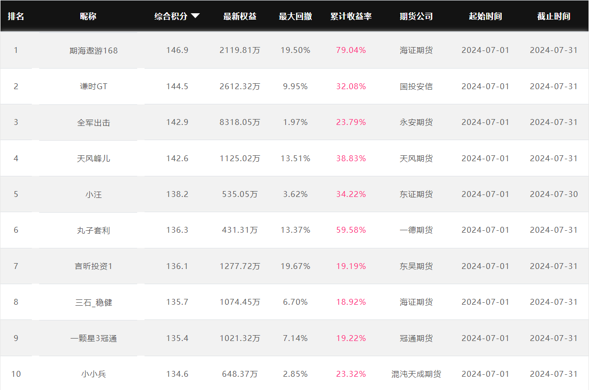The width and height of the screenshot is (589, 390).
Task: Click the 1.97% drawdown cell
Action: click(x=295, y=122)
